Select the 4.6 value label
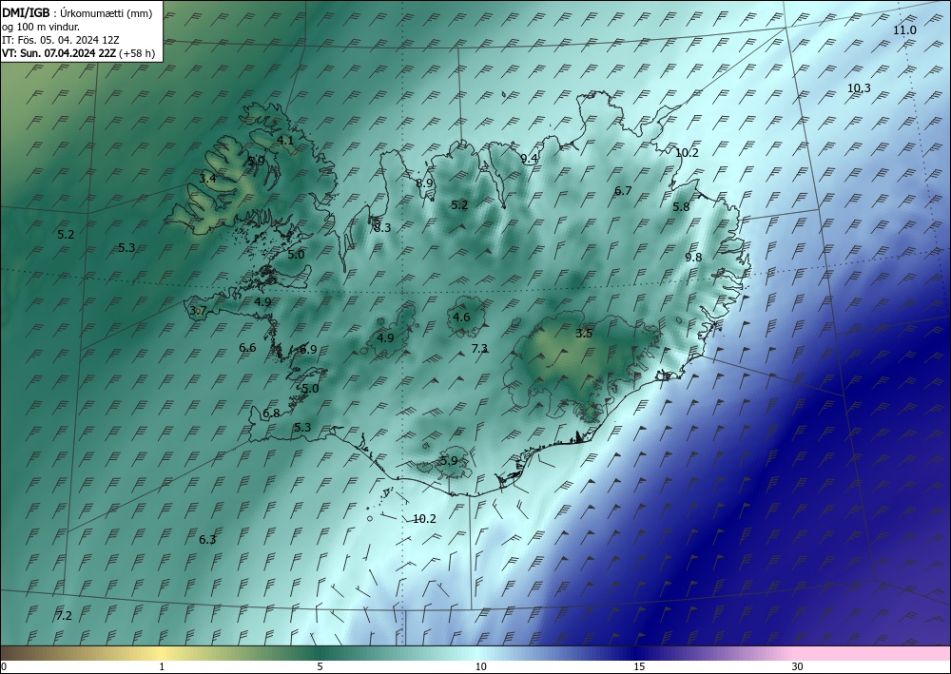 coord(461,317)
